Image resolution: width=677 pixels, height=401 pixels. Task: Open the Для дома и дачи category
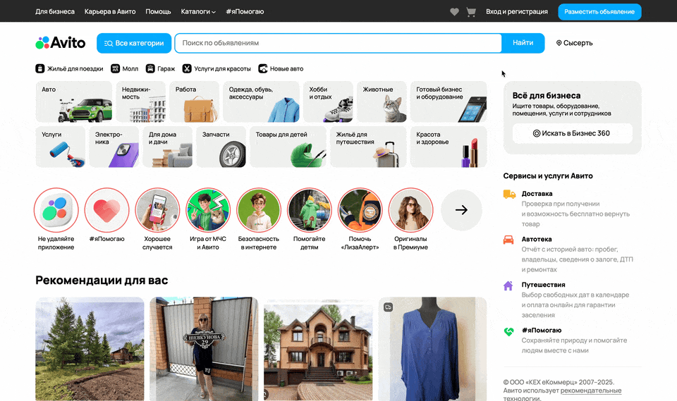coord(168,147)
